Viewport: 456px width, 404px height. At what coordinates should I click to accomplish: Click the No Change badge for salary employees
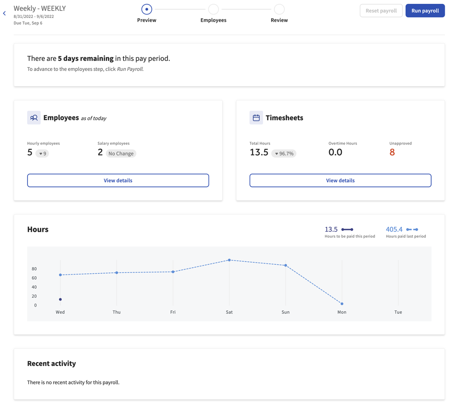[121, 153]
